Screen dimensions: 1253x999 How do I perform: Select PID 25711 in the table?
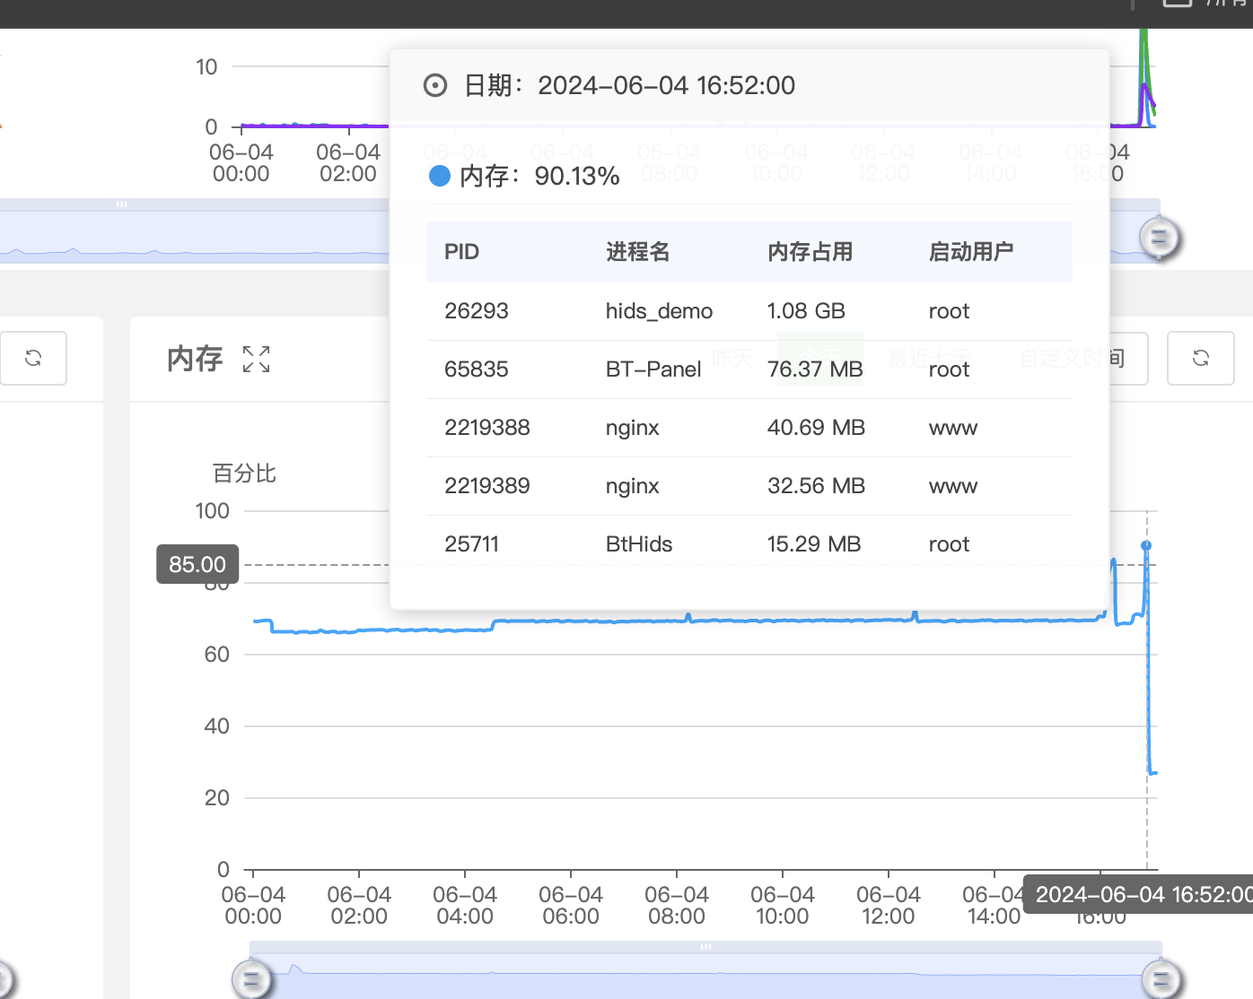[471, 544]
